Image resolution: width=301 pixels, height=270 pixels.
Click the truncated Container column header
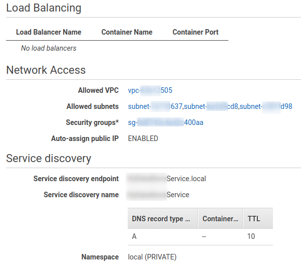tap(220, 218)
